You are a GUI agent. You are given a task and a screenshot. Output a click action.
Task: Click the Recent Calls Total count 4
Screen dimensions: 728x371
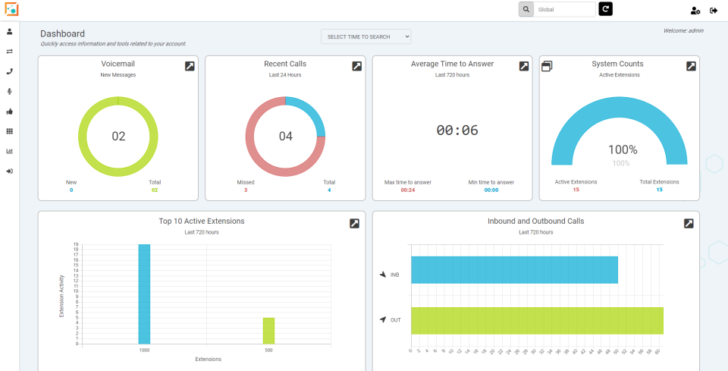point(329,190)
